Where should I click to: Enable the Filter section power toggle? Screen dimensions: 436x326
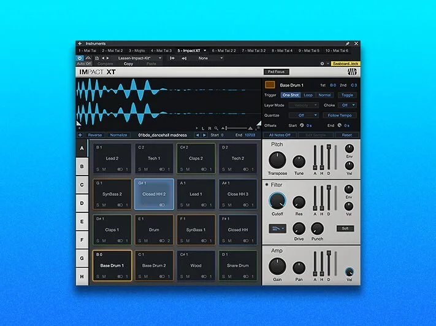point(267,185)
